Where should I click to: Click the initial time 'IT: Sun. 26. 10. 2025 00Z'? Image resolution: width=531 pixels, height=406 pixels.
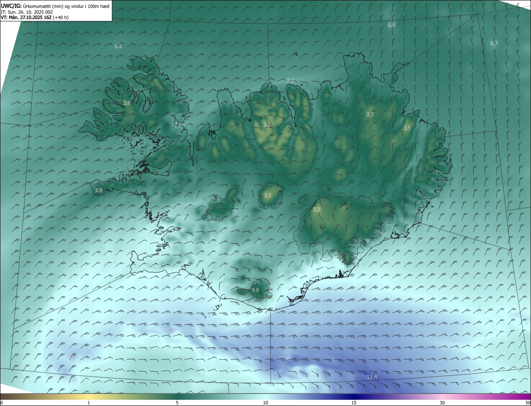click(x=27, y=12)
